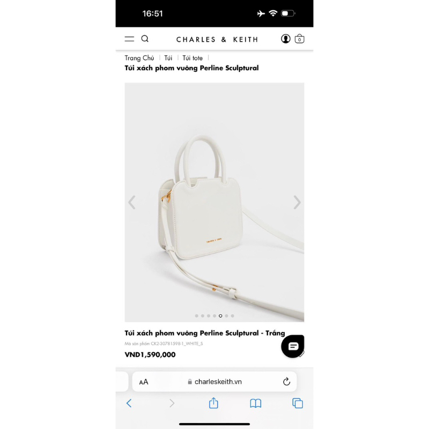Open the Túi tote breadcrumb link

(x=193, y=58)
